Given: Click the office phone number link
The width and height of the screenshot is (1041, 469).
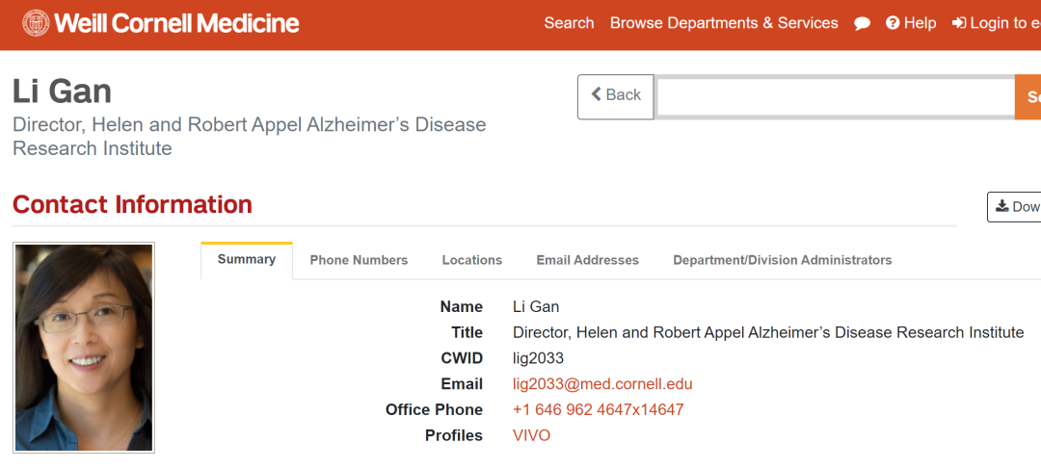Looking at the screenshot, I should [599, 410].
